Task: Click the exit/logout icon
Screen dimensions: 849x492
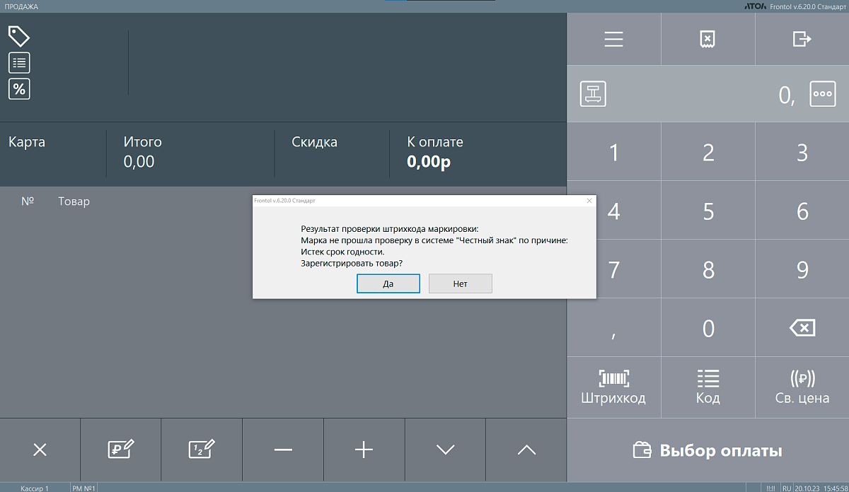Action: 802,40
